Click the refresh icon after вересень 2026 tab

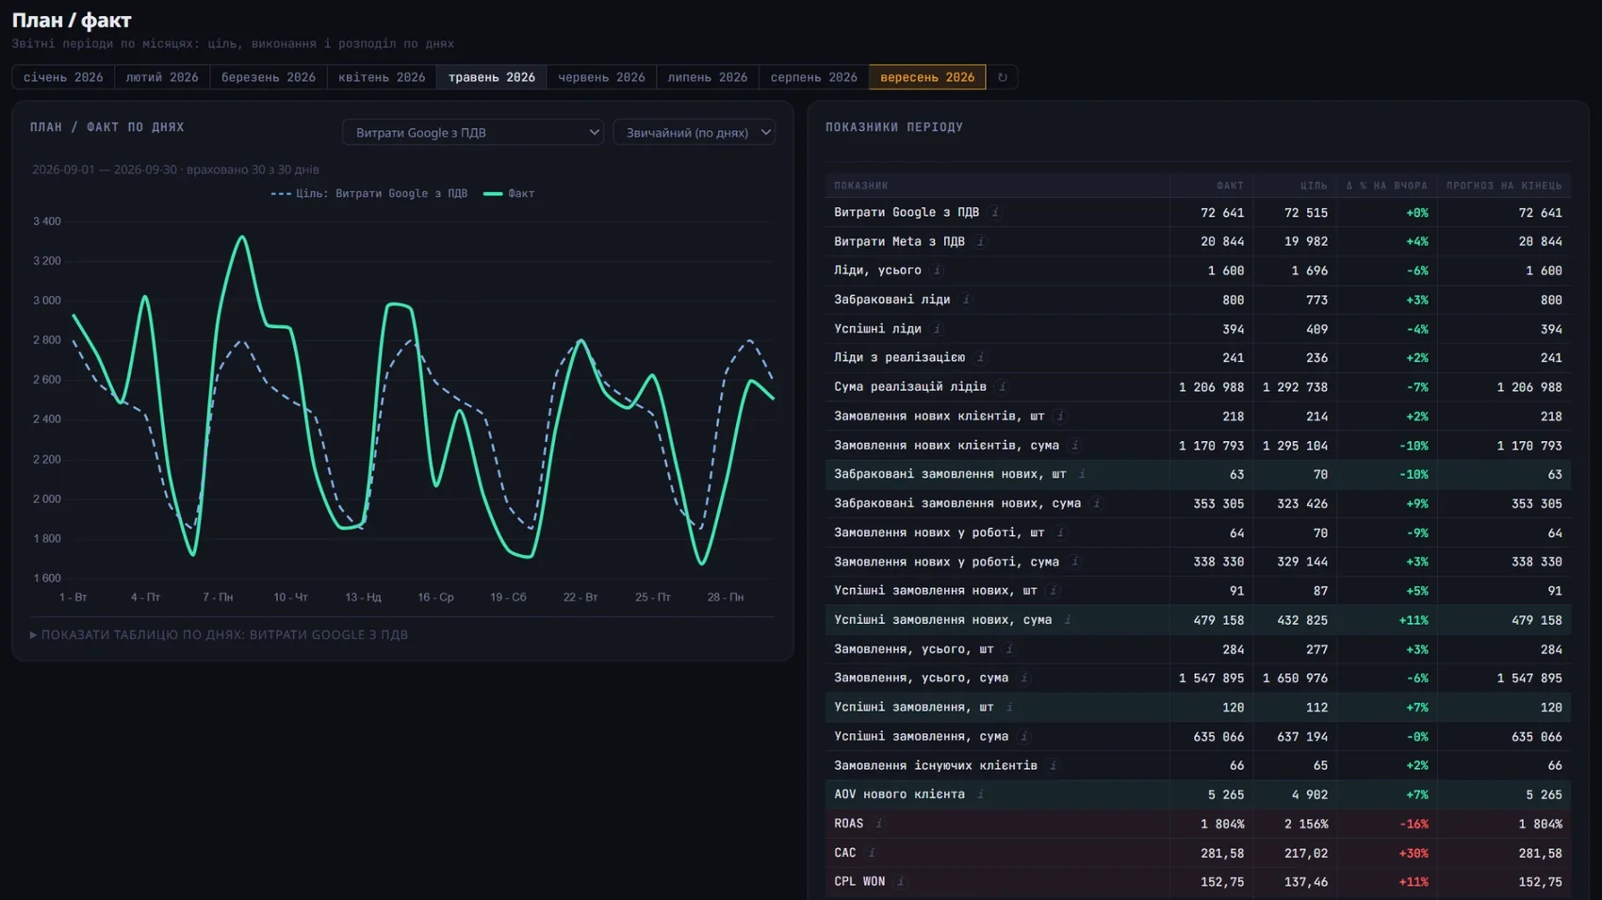(x=1002, y=77)
